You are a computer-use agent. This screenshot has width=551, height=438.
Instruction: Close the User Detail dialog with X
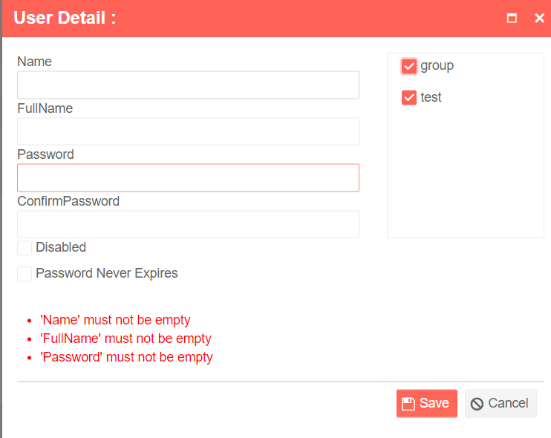pos(539,18)
